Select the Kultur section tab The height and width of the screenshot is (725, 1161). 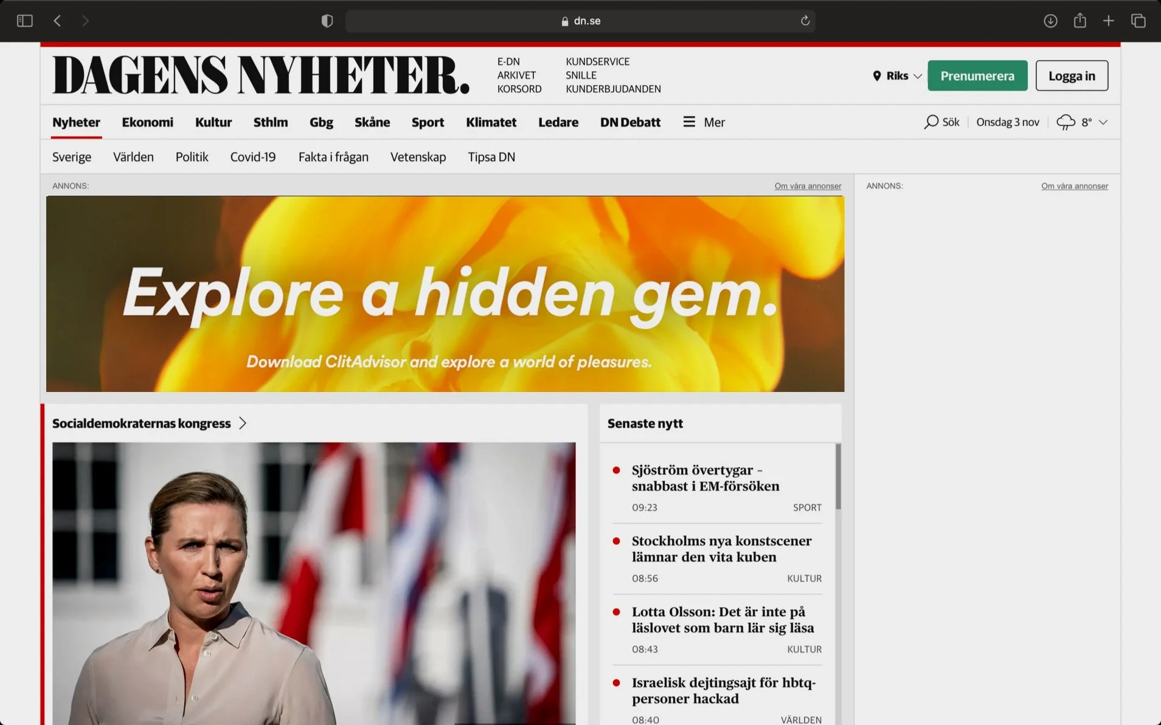(213, 122)
